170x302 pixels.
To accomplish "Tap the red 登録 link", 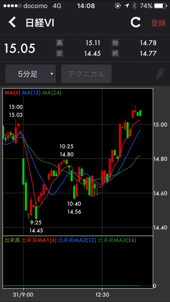I will [x=158, y=23].
